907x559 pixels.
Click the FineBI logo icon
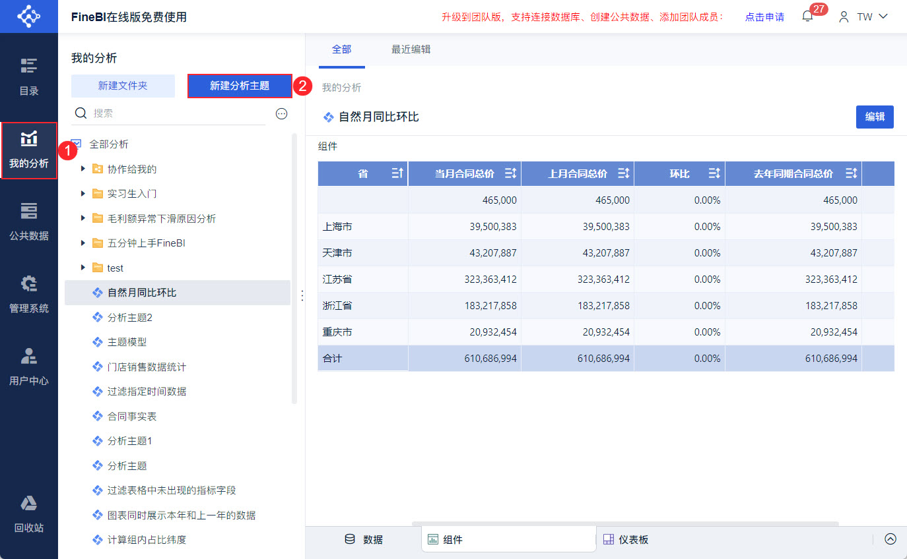[x=29, y=16]
